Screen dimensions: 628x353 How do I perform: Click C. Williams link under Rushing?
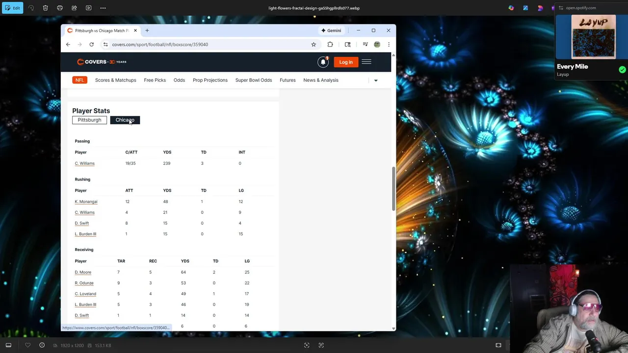85,212
